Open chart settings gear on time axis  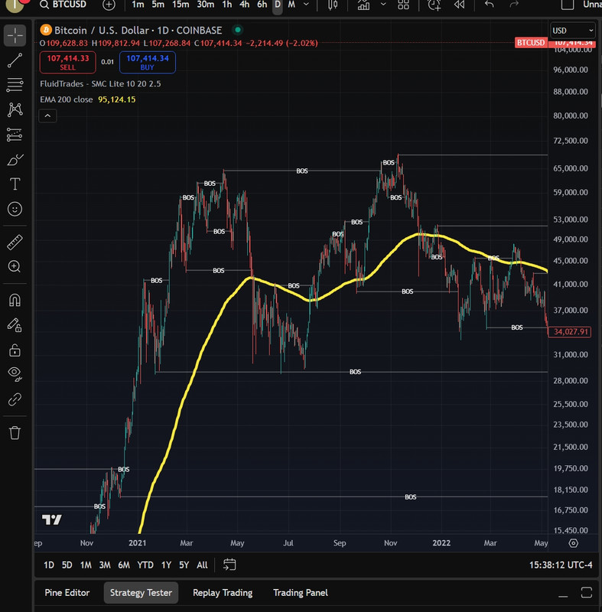(573, 543)
